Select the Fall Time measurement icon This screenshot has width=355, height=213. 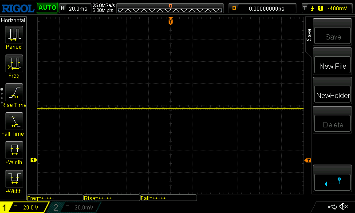pos(14,121)
